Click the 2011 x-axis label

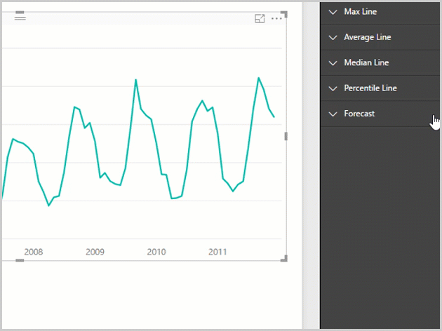217,252
